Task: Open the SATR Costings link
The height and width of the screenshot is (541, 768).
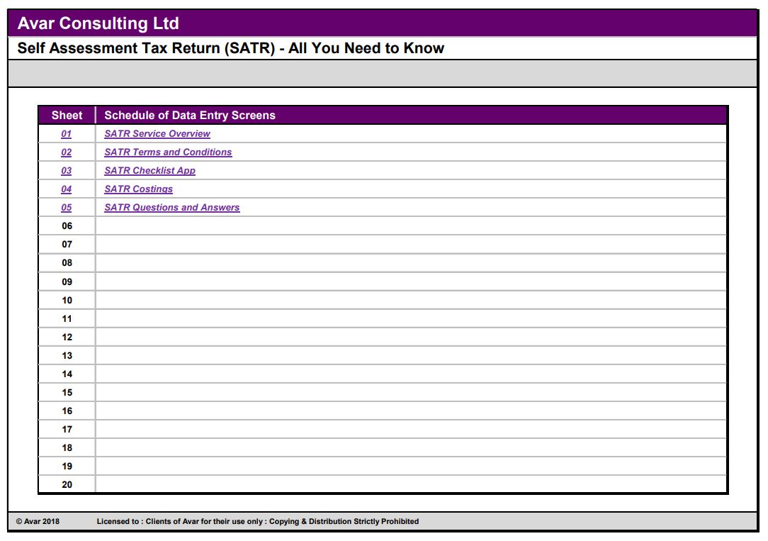Action: click(x=139, y=189)
